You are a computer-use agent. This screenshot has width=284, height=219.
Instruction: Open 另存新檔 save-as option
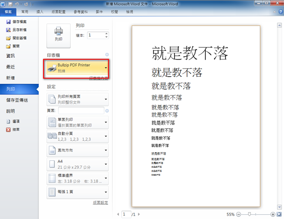coord(16,30)
